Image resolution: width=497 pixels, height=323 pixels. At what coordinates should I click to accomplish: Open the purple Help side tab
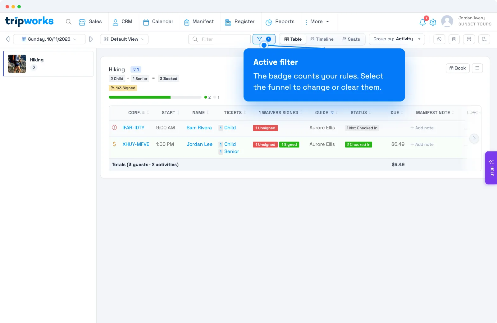pyautogui.click(x=491, y=168)
